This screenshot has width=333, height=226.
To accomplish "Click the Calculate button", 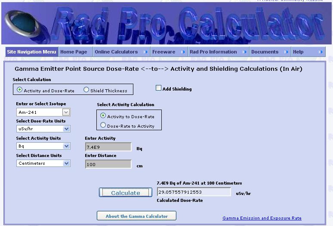I will [x=126, y=193].
